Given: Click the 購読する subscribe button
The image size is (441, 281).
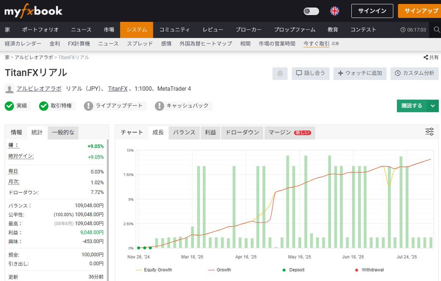Looking at the screenshot, I should (x=412, y=106).
